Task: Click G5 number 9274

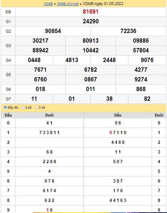Action: click(x=141, y=79)
